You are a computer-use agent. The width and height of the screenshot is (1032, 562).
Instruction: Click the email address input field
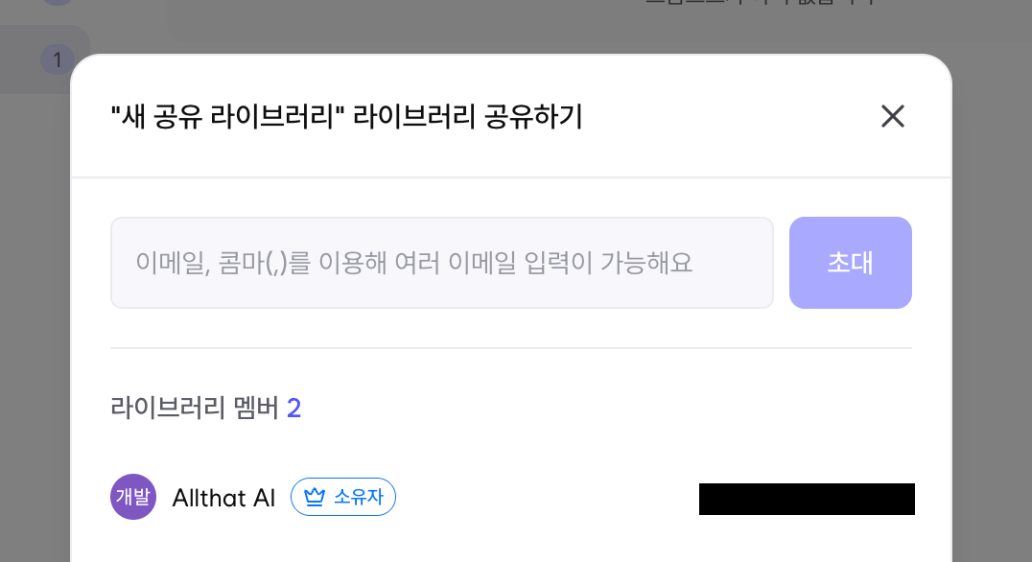(x=441, y=263)
